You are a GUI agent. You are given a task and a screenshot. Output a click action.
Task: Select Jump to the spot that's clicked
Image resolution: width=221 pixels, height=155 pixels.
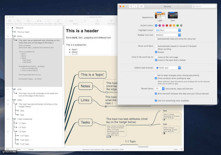tap(156, 60)
